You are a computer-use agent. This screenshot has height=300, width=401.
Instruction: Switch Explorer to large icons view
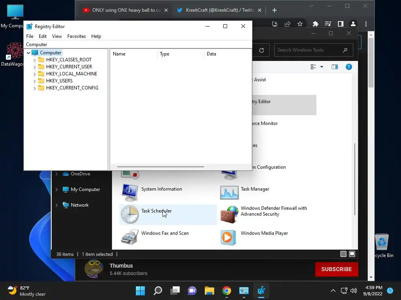coord(352,254)
